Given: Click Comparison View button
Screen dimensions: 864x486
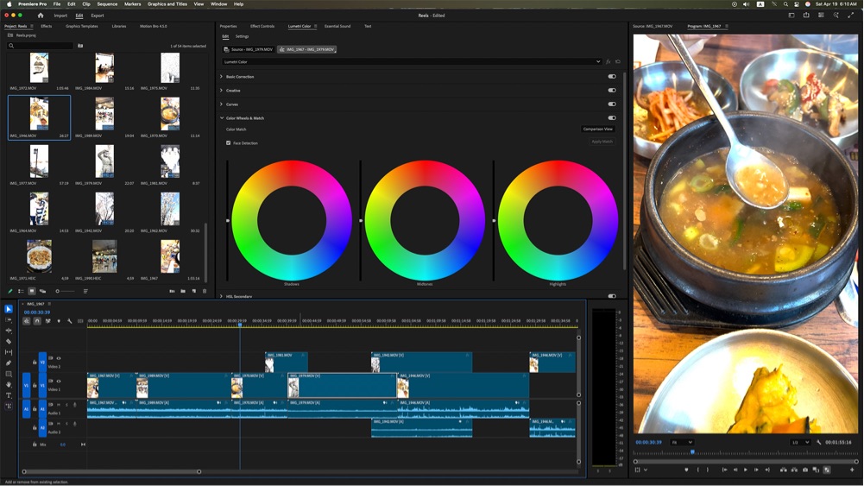Looking at the screenshot, I should (x=598, y=129).
